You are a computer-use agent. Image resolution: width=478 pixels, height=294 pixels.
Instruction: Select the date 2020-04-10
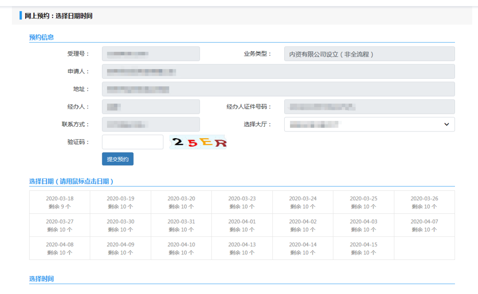(181, 248)
